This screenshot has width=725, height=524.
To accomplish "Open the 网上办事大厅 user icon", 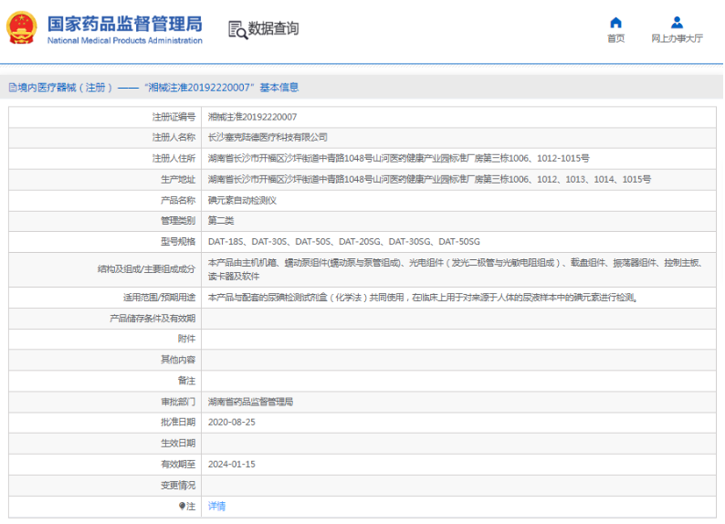I will click(x=677, y=22).
